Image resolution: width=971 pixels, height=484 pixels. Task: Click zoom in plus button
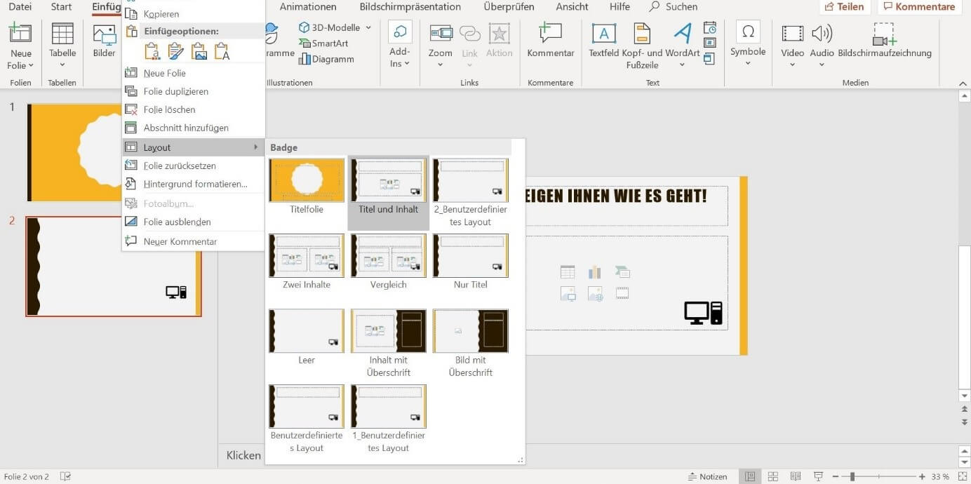pos(922,477)
